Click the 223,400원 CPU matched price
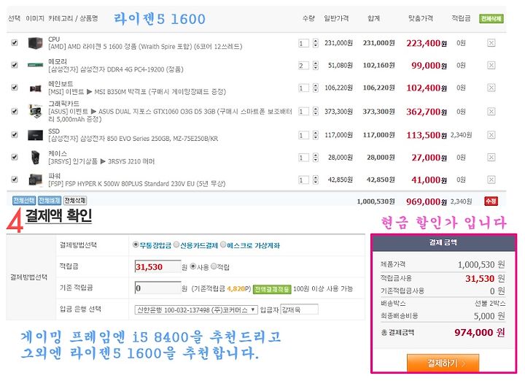This screenshot has width=525, height=381. (427, 43)
